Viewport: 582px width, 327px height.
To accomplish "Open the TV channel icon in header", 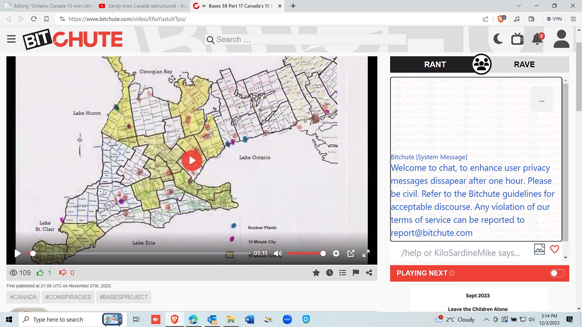I will click(517, 39).
